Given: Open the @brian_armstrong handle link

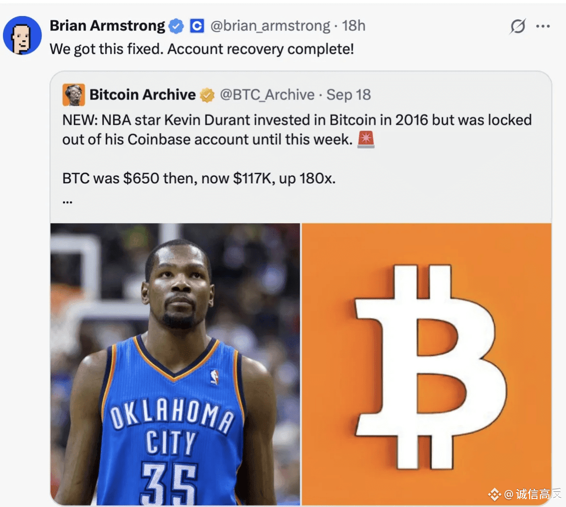Looking at the screenshot, I should (x=270, y=26).
